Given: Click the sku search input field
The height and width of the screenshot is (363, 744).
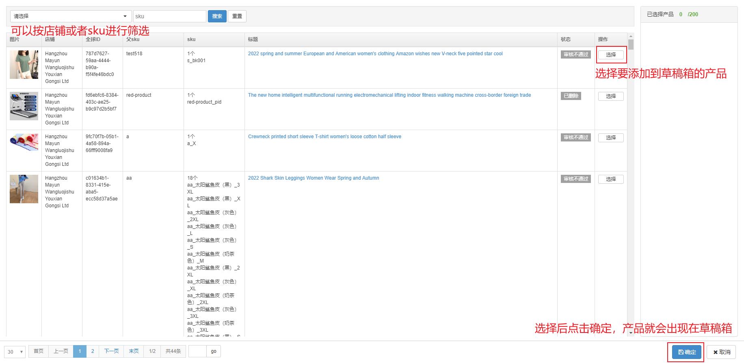Looking at the screenshot, I should point(169,16).
